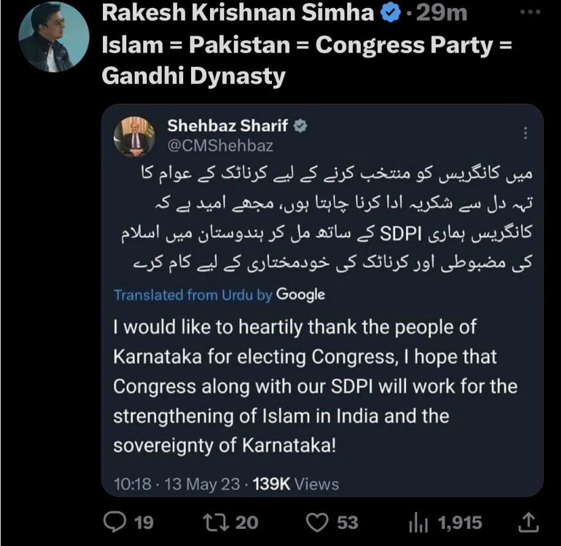Image resolution: width=561 pixels, height=546 pixels.
Task: Open view analytics bar chart icon
Action: (417, 523)
